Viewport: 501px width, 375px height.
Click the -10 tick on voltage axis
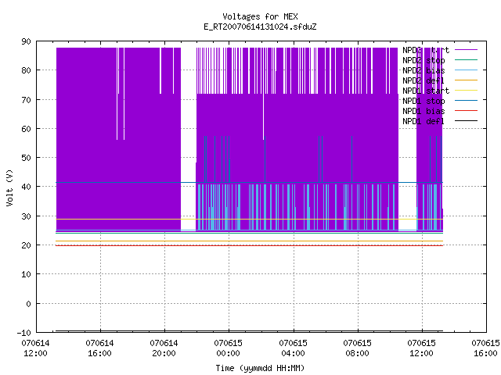[24, 333]
